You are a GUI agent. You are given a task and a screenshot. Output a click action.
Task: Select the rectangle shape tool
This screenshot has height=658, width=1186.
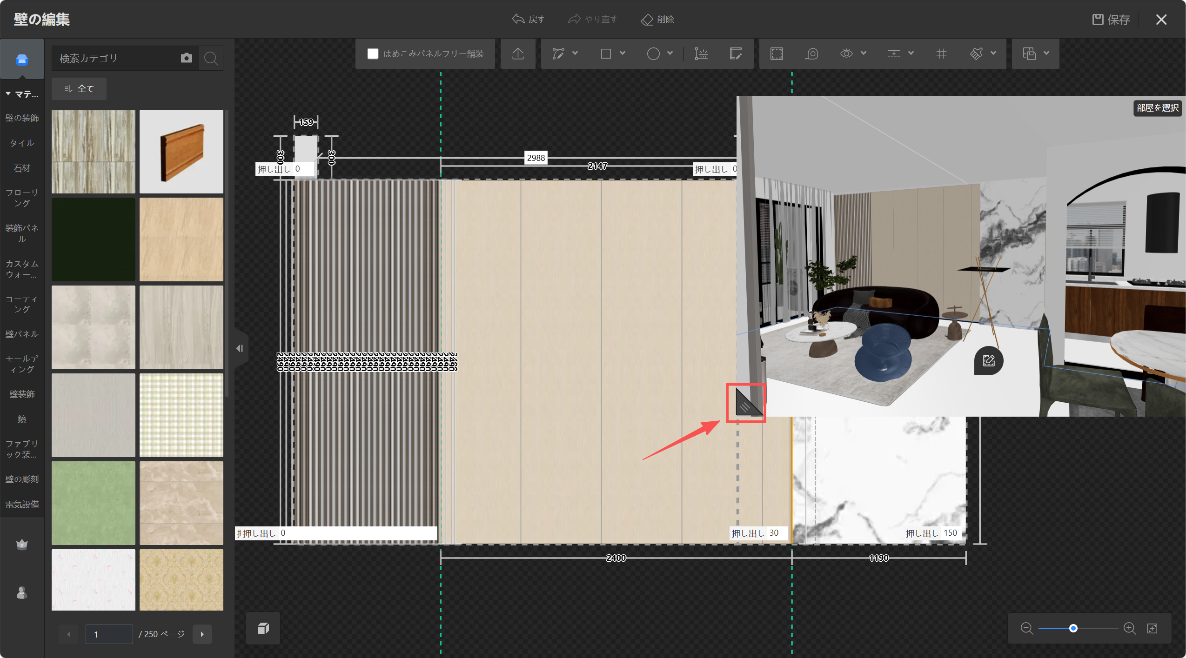click(x=606, y=54)
